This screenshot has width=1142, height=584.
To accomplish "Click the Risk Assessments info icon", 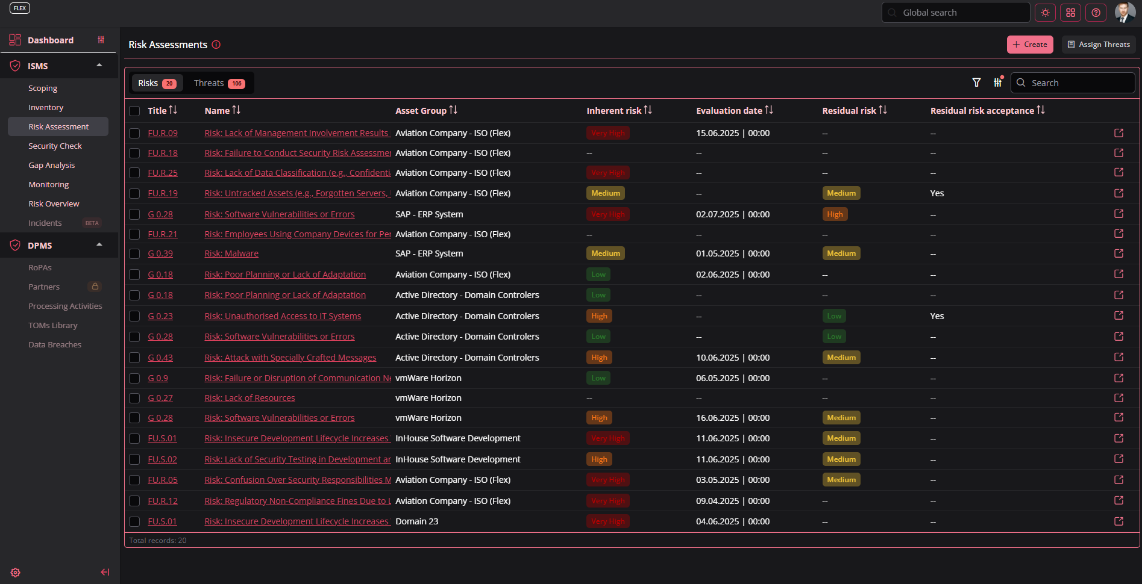I will coord(216,45).
